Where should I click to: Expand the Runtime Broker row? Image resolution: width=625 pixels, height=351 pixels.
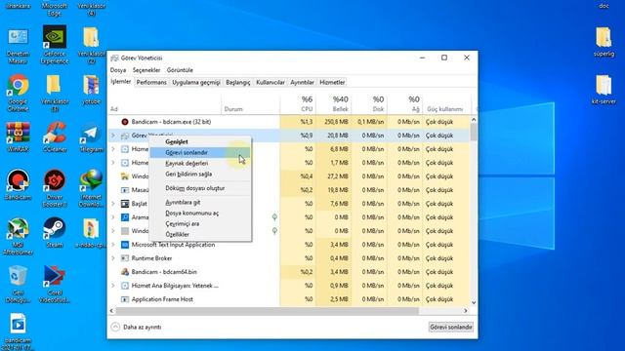coord(113,258)
